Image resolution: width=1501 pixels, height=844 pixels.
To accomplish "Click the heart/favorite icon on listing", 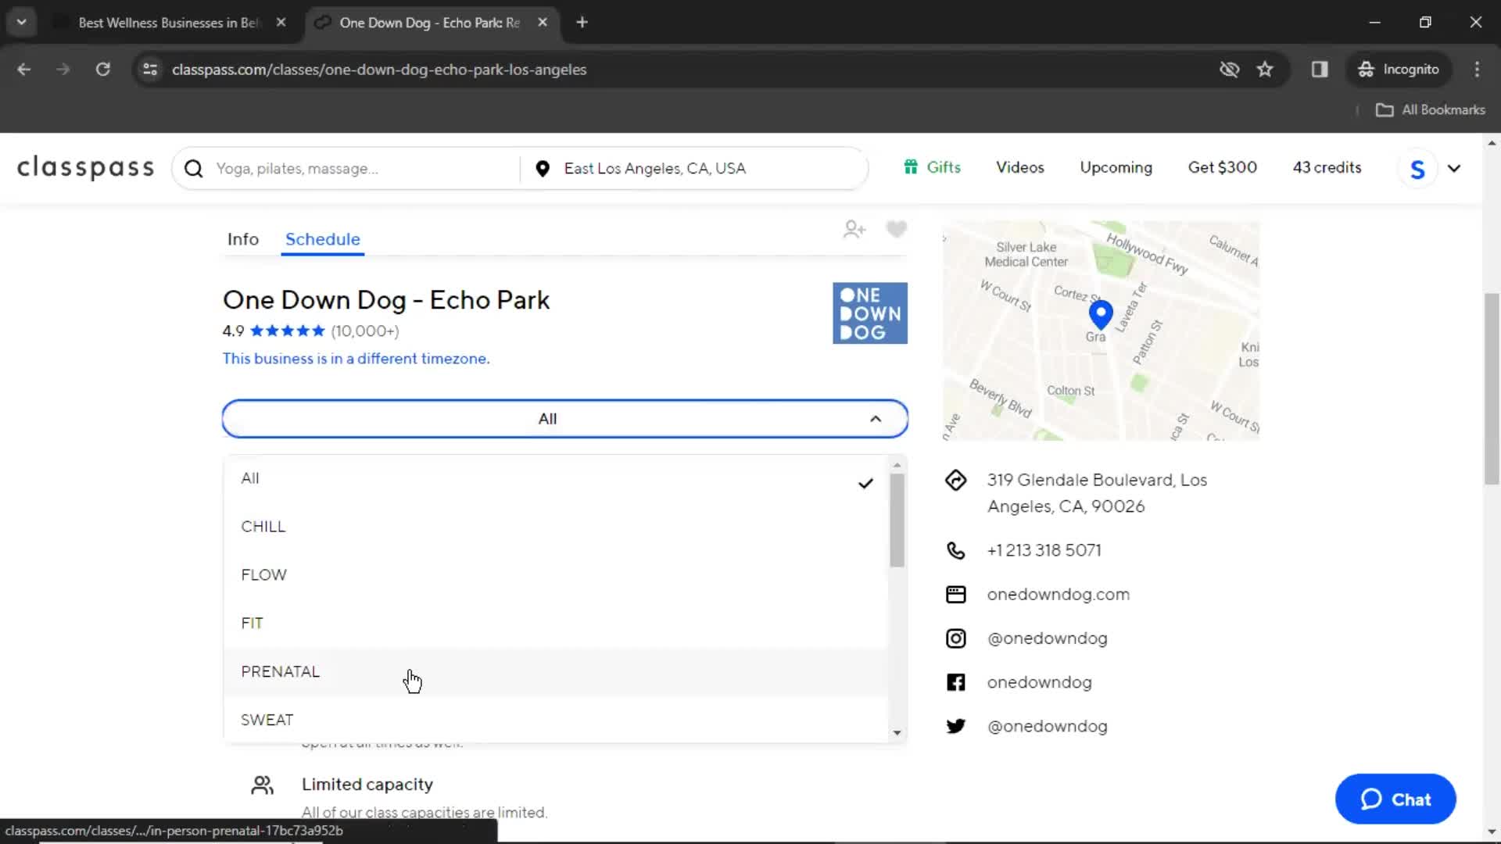I will coord(895,229).
